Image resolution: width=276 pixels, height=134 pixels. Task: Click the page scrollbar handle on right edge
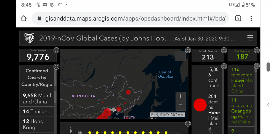tap(268, 67)
